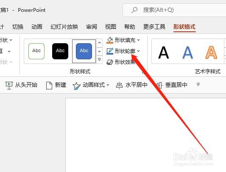Viewport: 226px width, 172px height.
Task: Open Quick Access Toolbar customize dropdown
Action: [198, 84]
